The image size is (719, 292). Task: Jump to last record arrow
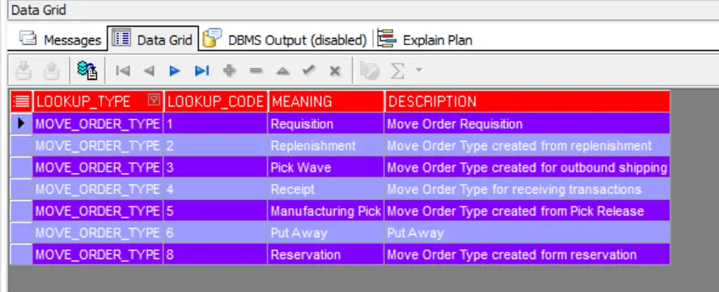coord(201,71)
